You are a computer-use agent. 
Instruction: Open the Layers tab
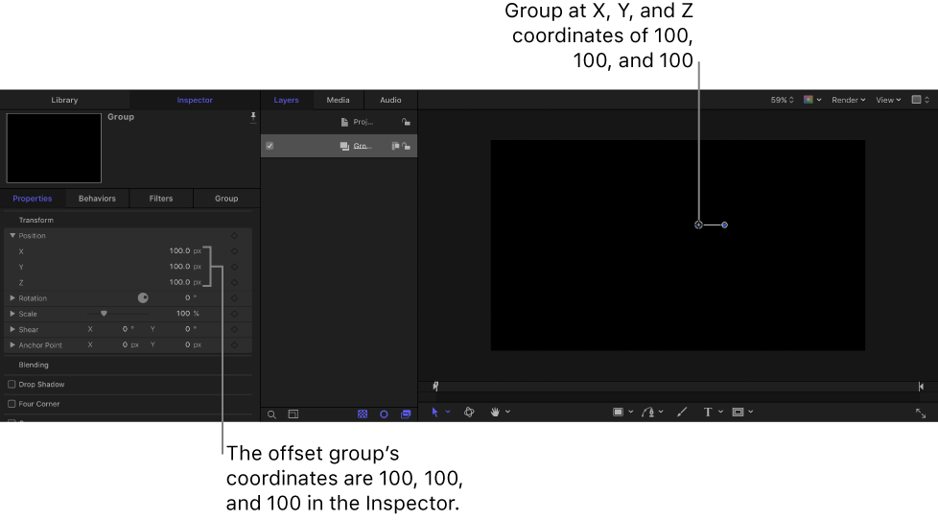[286, 100]
